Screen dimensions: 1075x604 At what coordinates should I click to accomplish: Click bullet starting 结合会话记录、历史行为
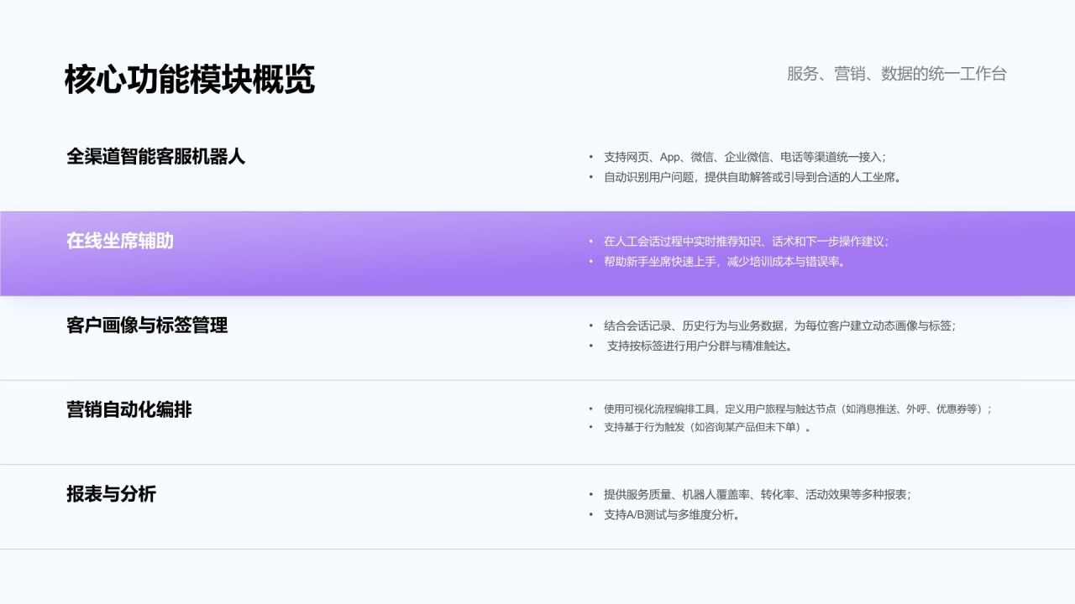click(779, 325)
